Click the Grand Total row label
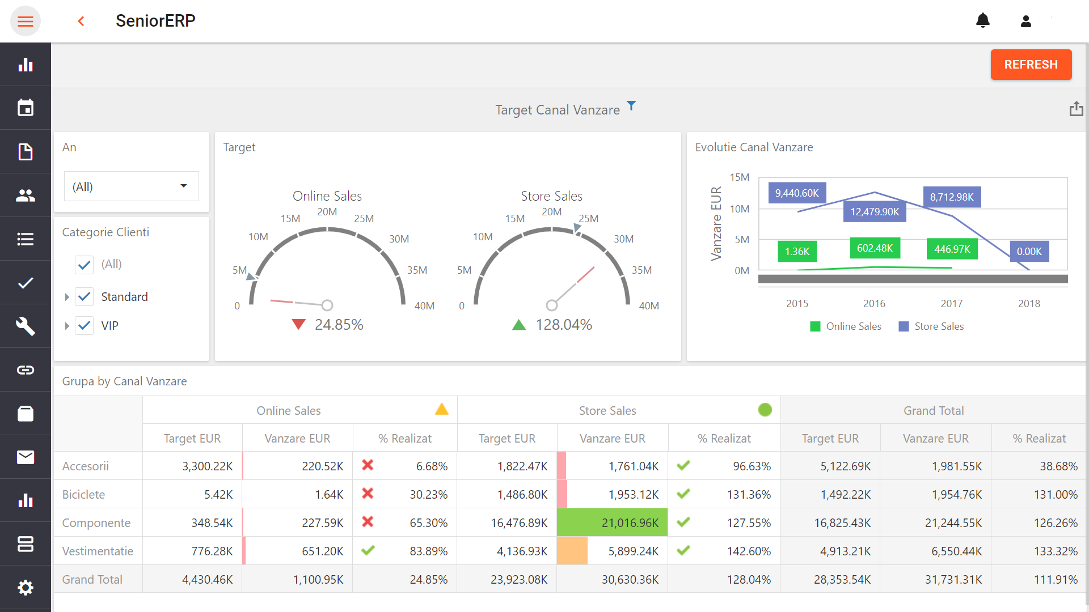1089x612 pixels. [92, 579]
